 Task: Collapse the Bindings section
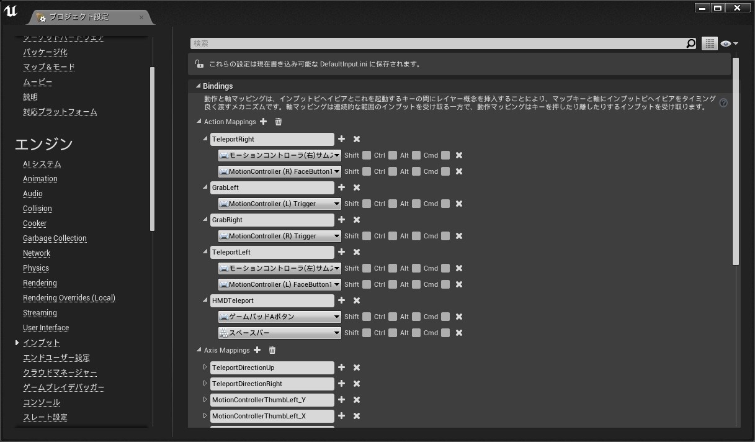198,86
